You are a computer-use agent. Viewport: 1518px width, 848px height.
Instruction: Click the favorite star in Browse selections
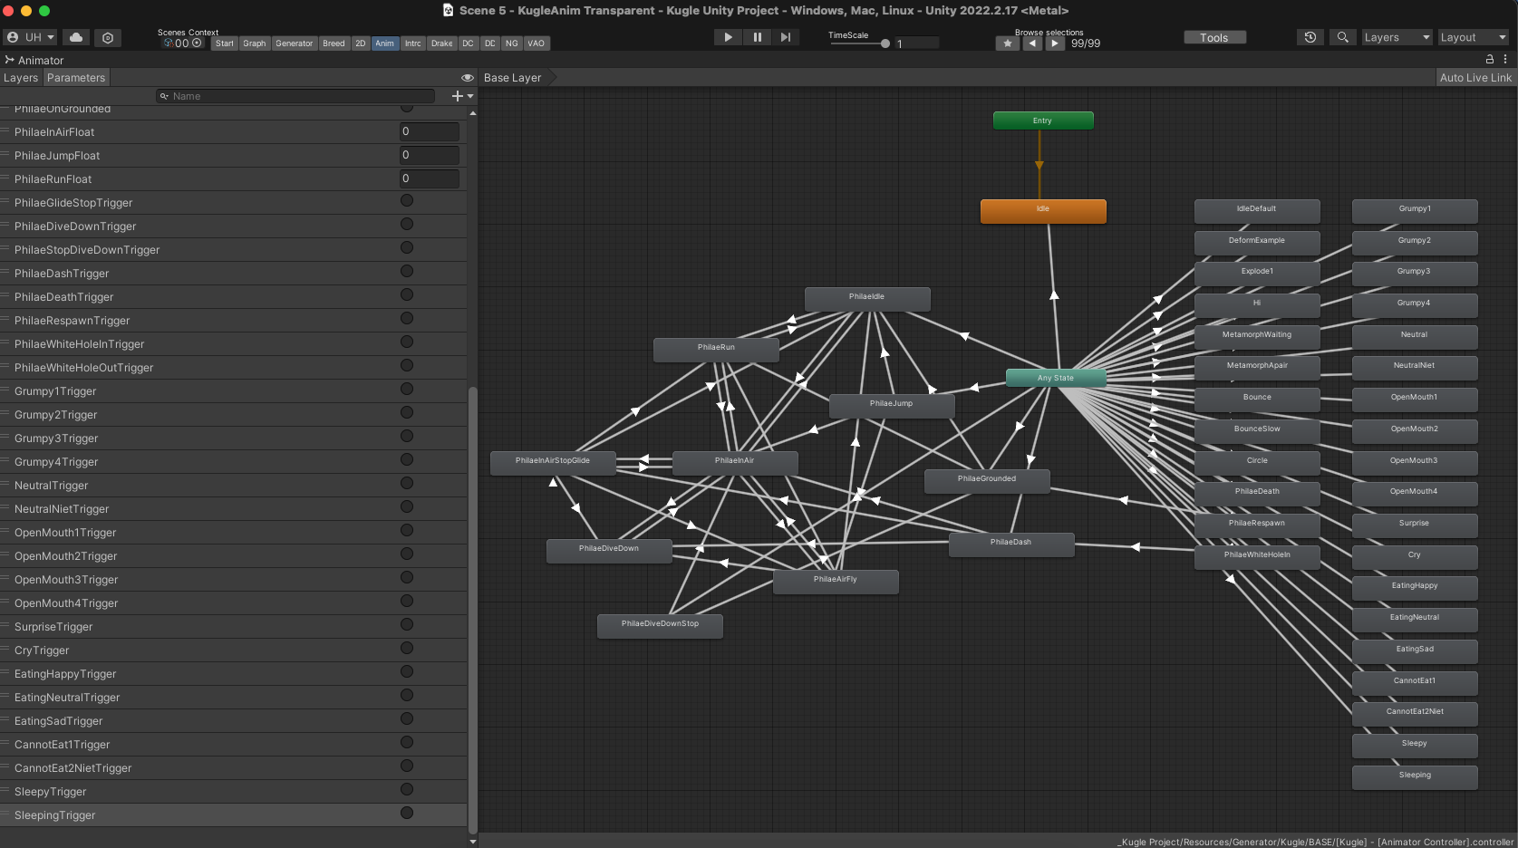[x=1007, y=43]
